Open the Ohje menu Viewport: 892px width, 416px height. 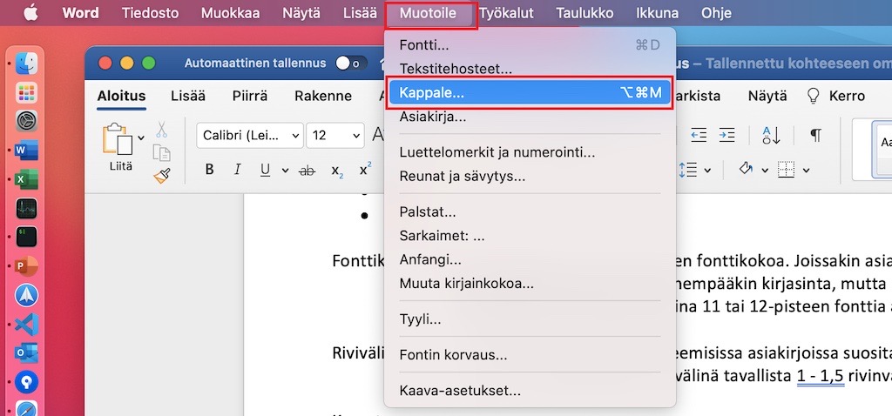click(716, 13)
